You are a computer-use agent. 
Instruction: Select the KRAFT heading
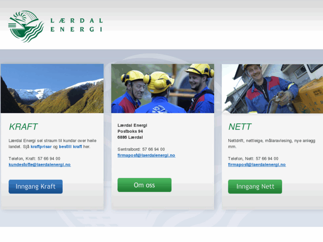tap(23, 127)
